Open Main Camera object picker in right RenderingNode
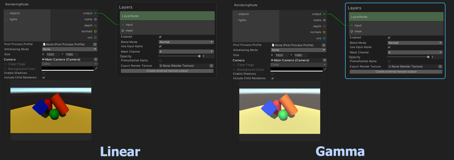 click(324, 60)
